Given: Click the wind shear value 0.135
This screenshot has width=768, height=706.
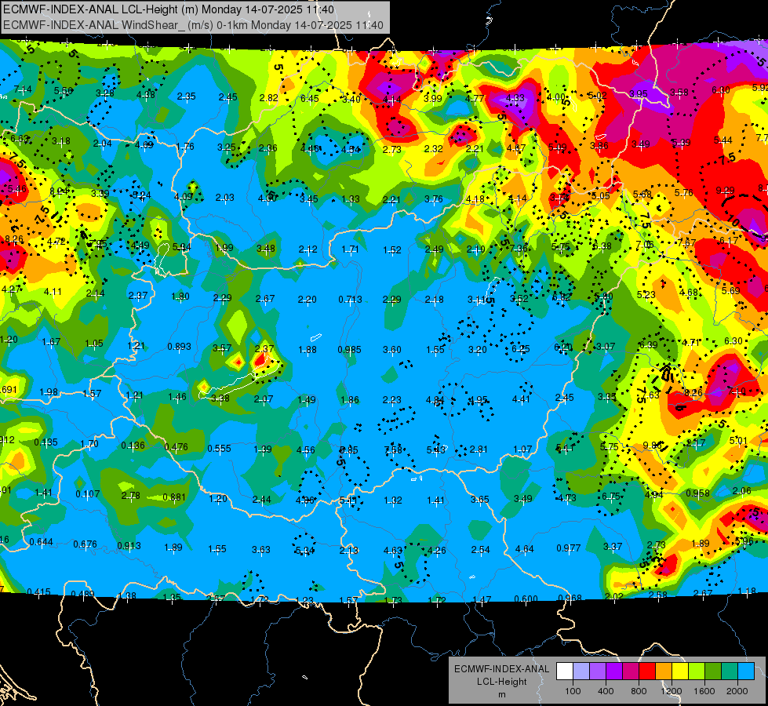Looking at the screenshot, I should pos(46,442).
